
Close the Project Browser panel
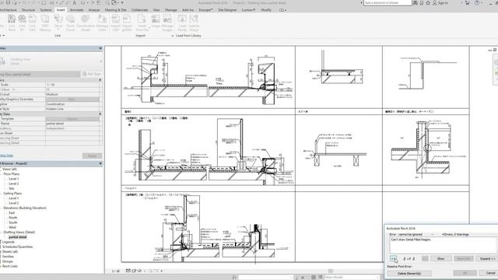[x=100, y=163]
